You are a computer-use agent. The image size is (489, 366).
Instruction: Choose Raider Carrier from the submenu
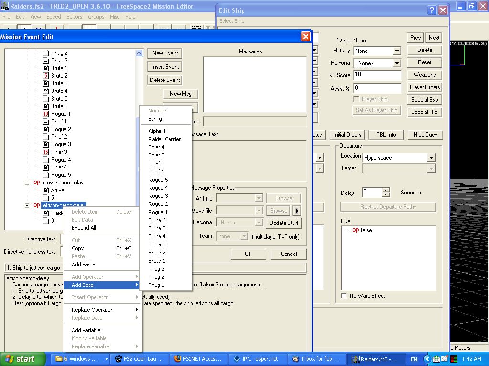click(x=164, y=139)
